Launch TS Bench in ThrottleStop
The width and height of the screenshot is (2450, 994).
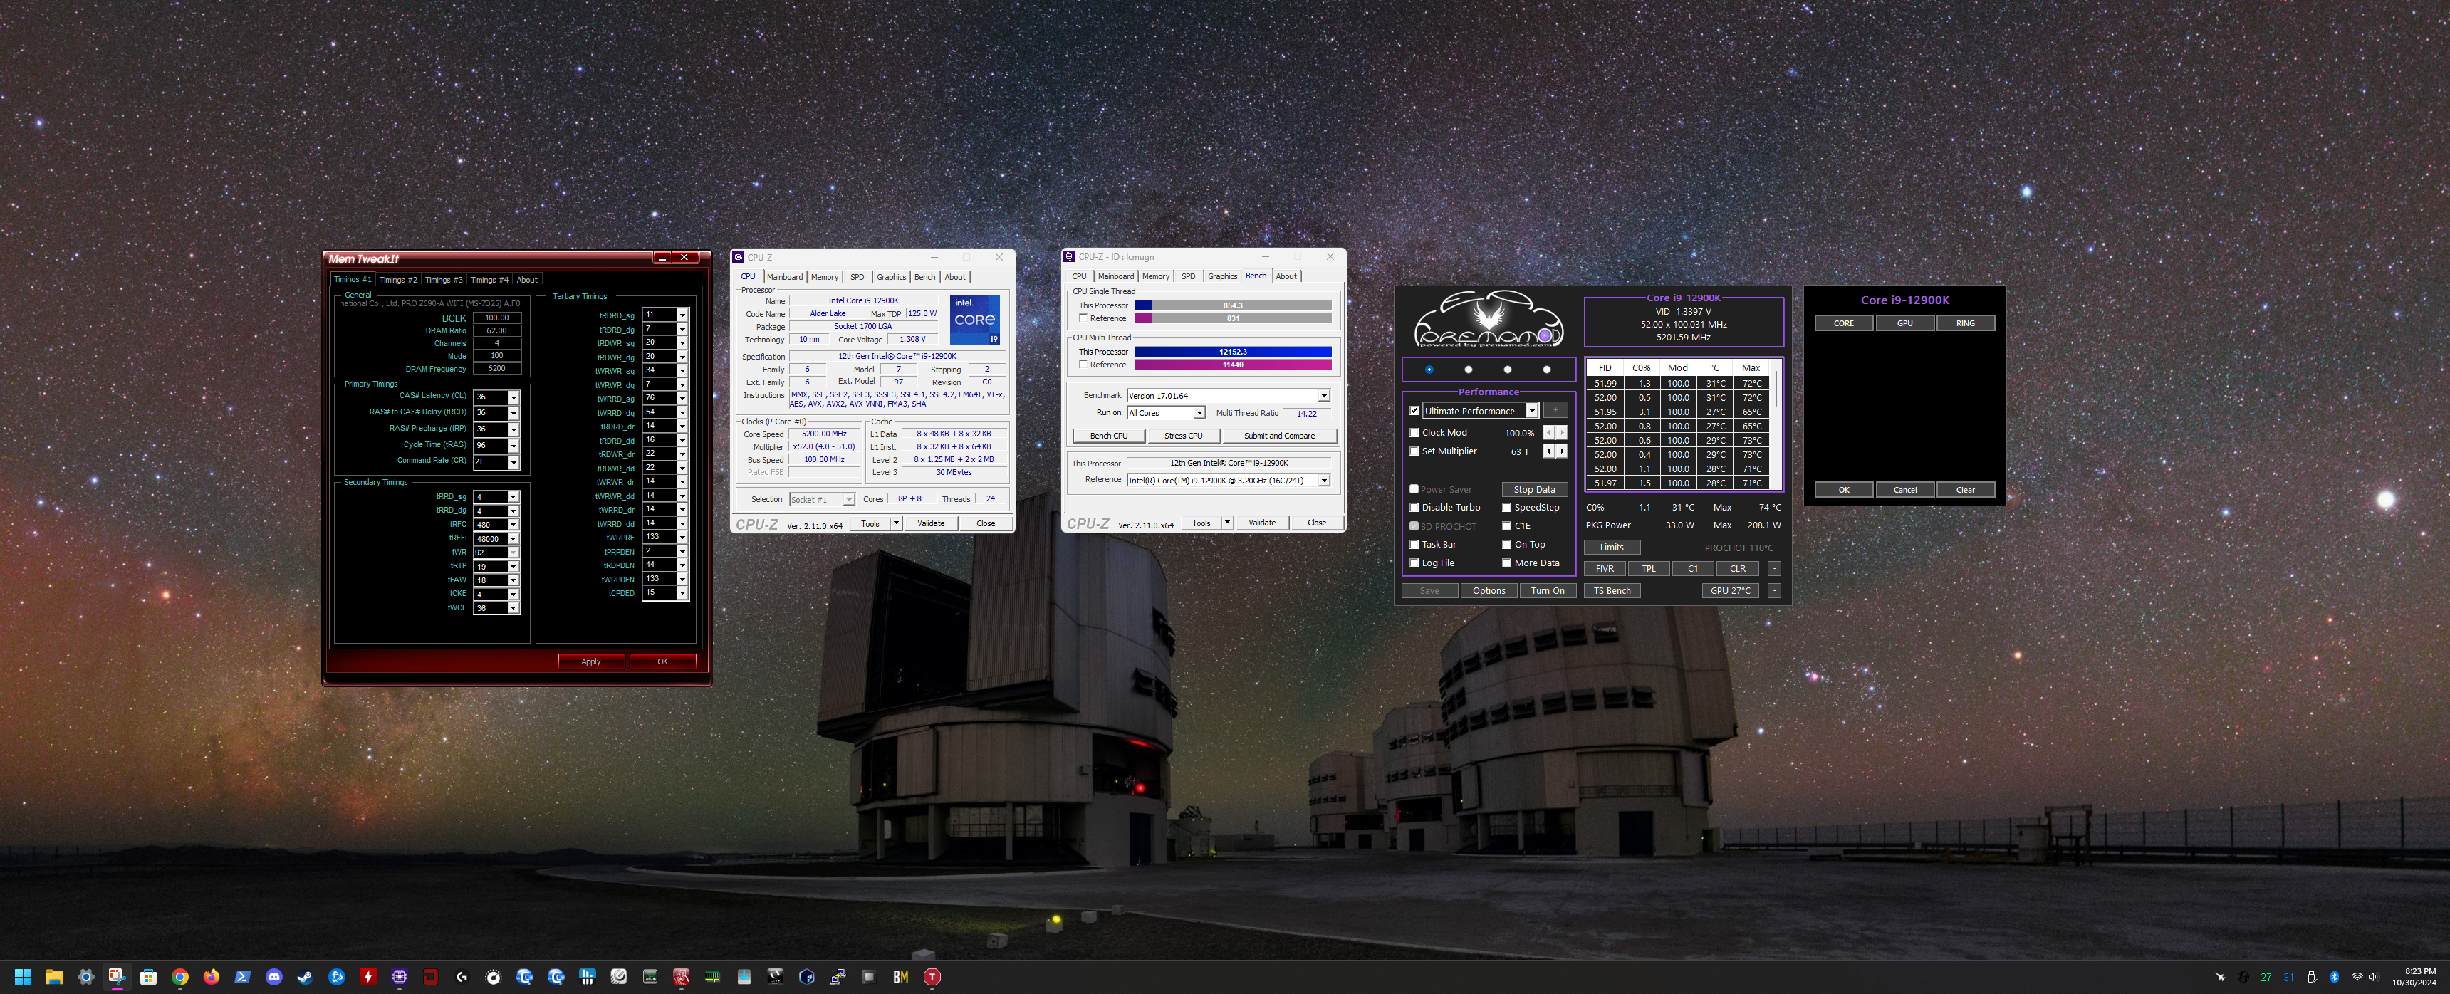pos(1612,591)
